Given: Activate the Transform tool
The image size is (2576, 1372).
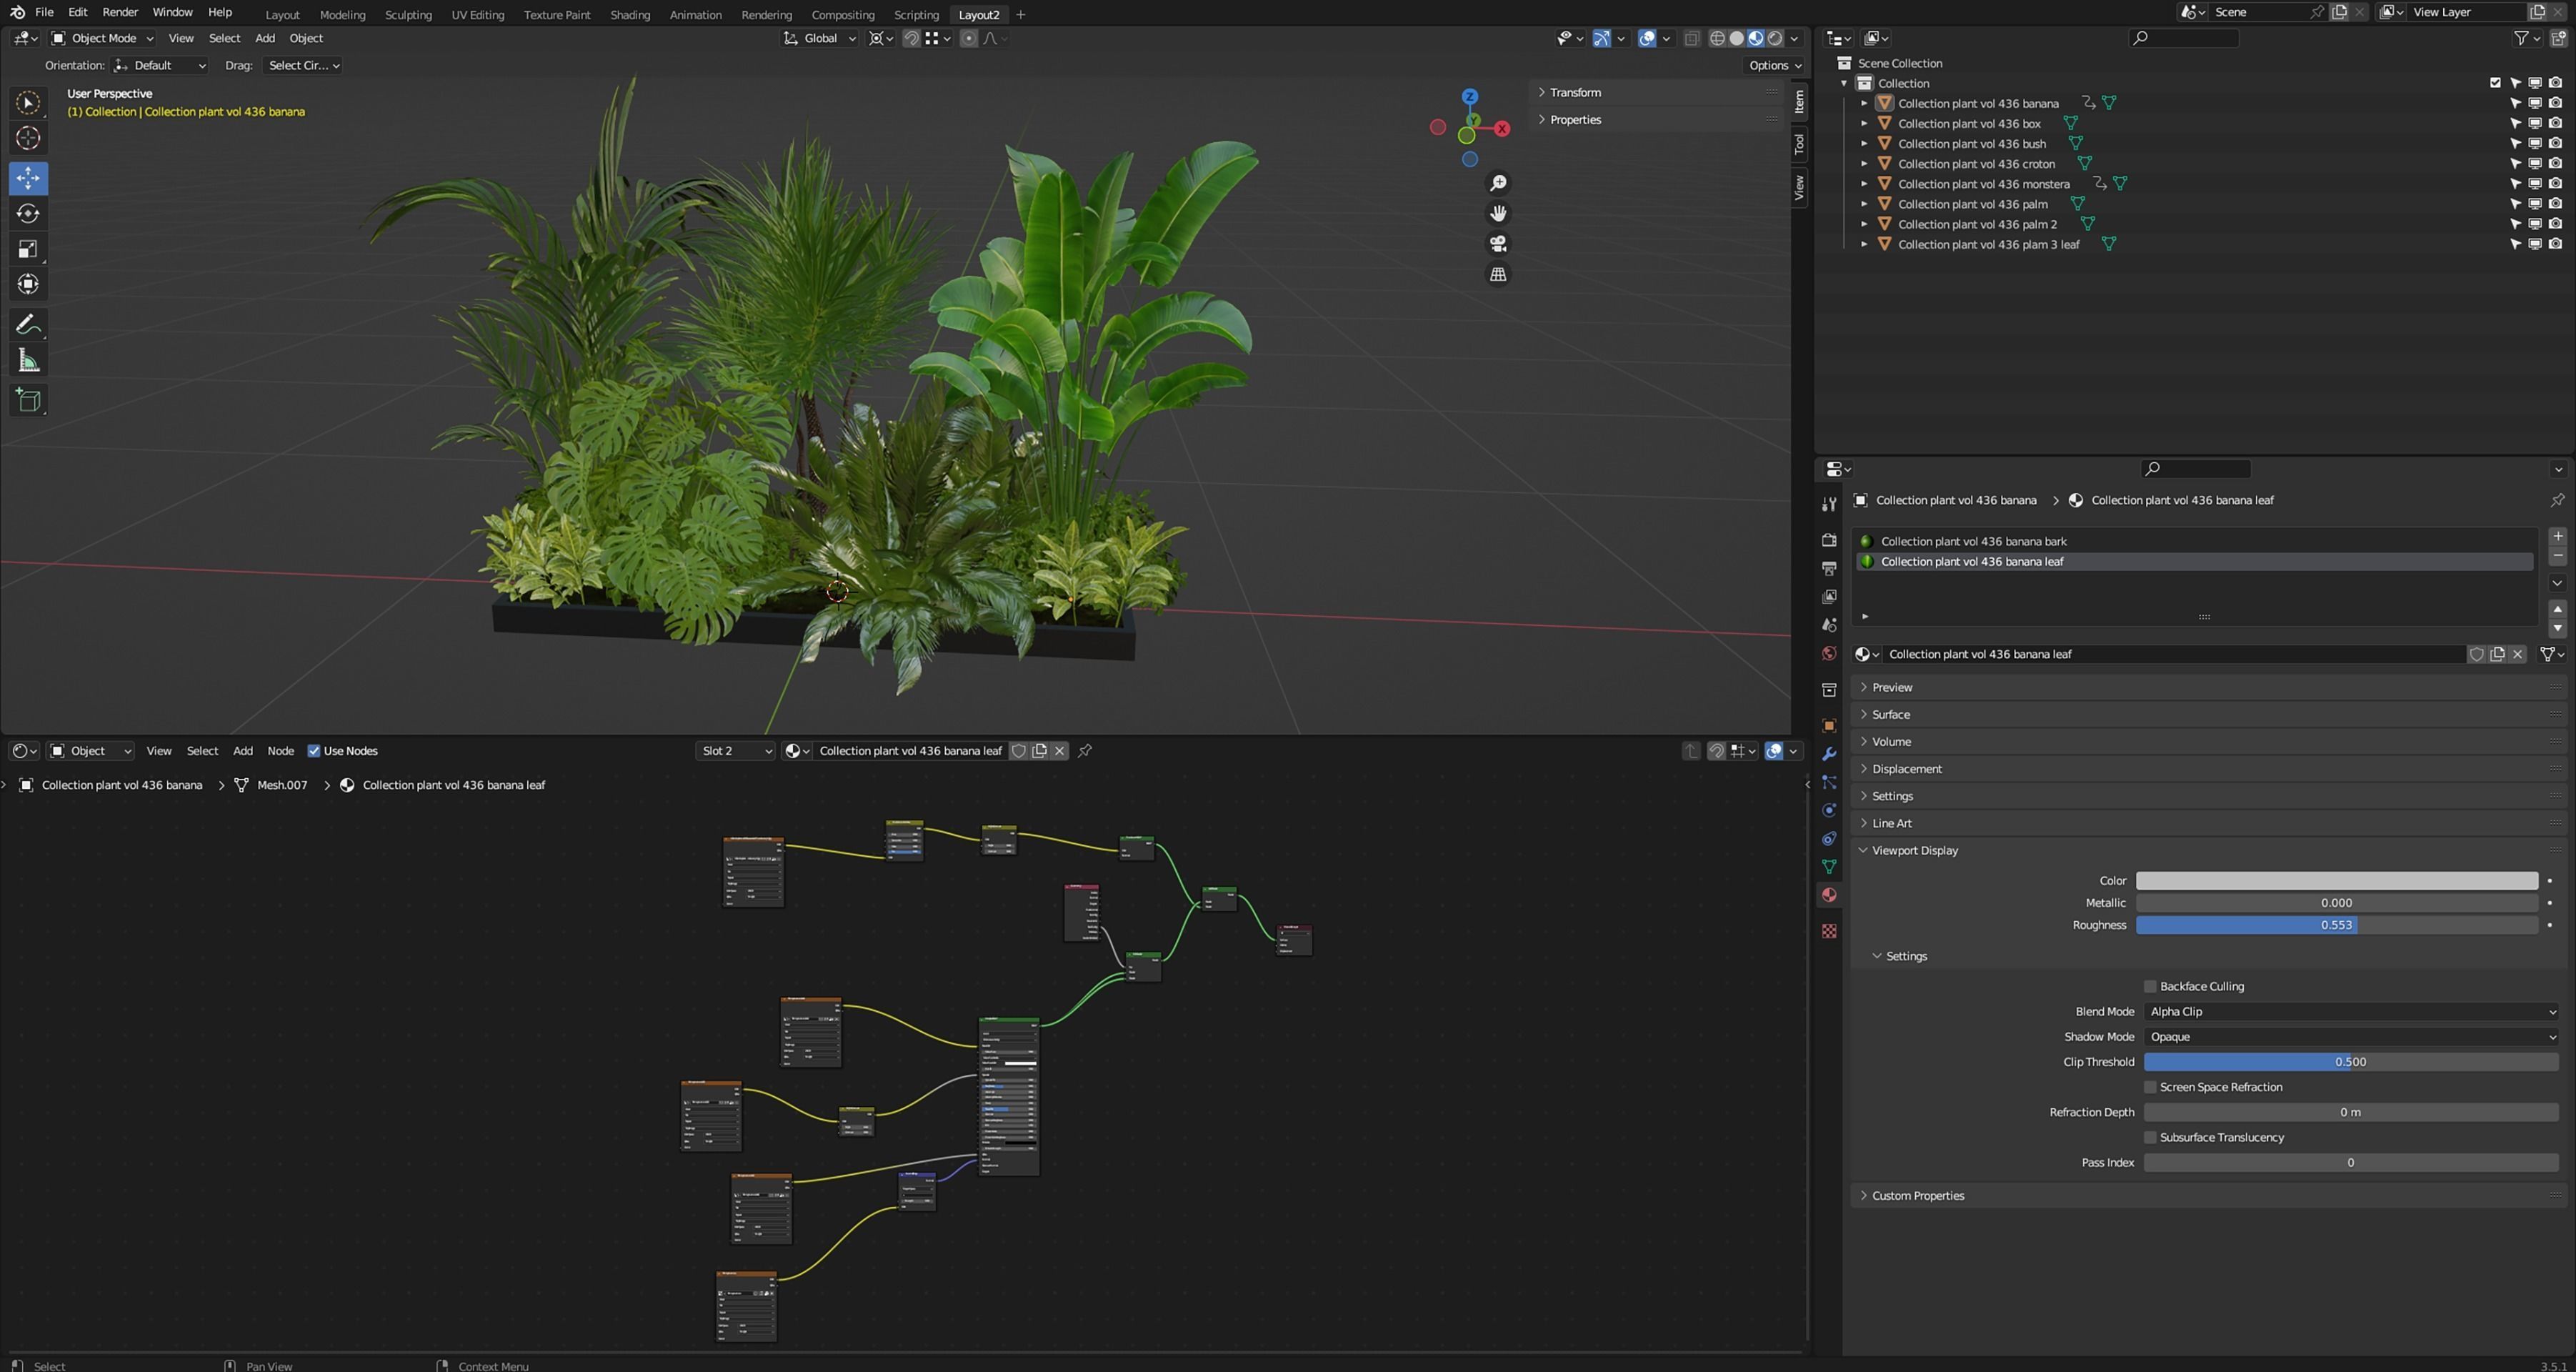Looking at the screenshot, I should 28,285.
